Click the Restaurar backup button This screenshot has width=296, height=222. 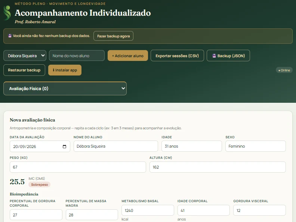point(24,70)
